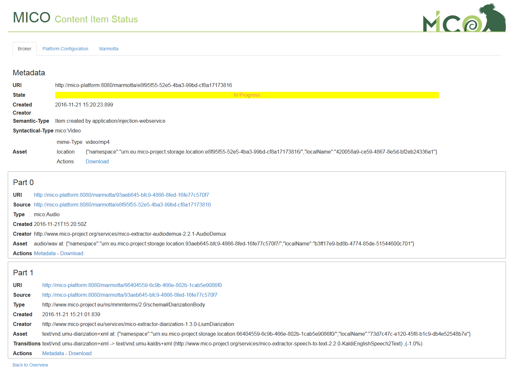This screenshot has width=516, height=374.
Task: Select the text/vnd.umu-diarization+xml asset text
Action: (x=256, y=334)
